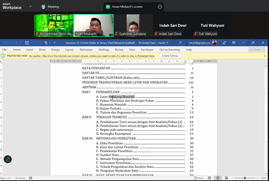269x181 pixels.
Task: Switch to the Home tab
Action: [17, 50]
